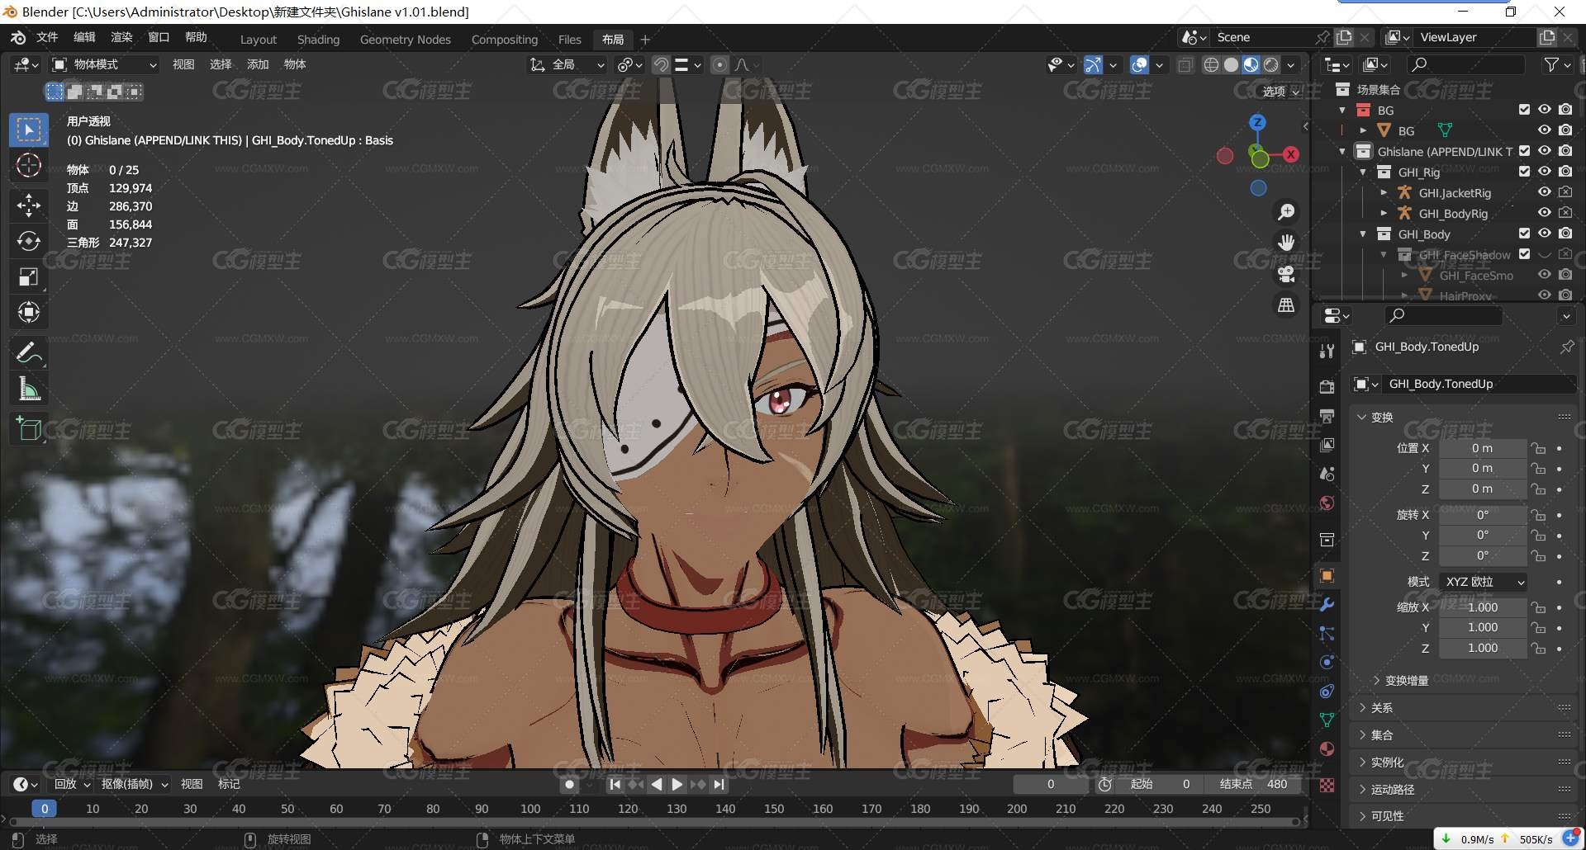This screenshot has width=1586, height=850.
Task: Hide GHI_BodyRig eye icon
Action: pyautogui.click(x=1544, y=213)
